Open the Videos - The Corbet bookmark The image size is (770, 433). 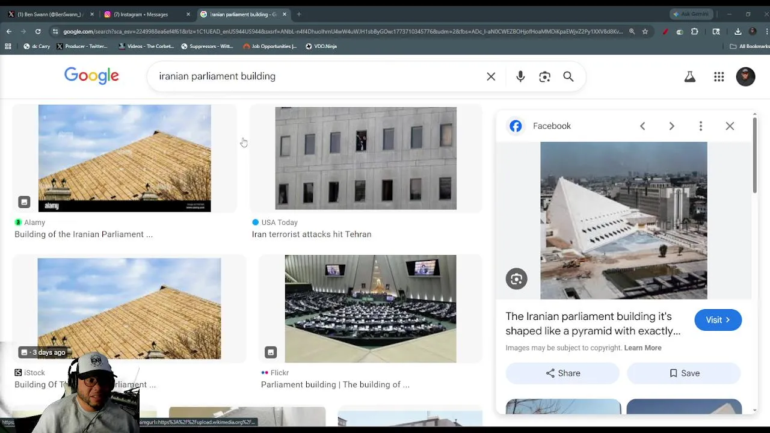(147, 46)
